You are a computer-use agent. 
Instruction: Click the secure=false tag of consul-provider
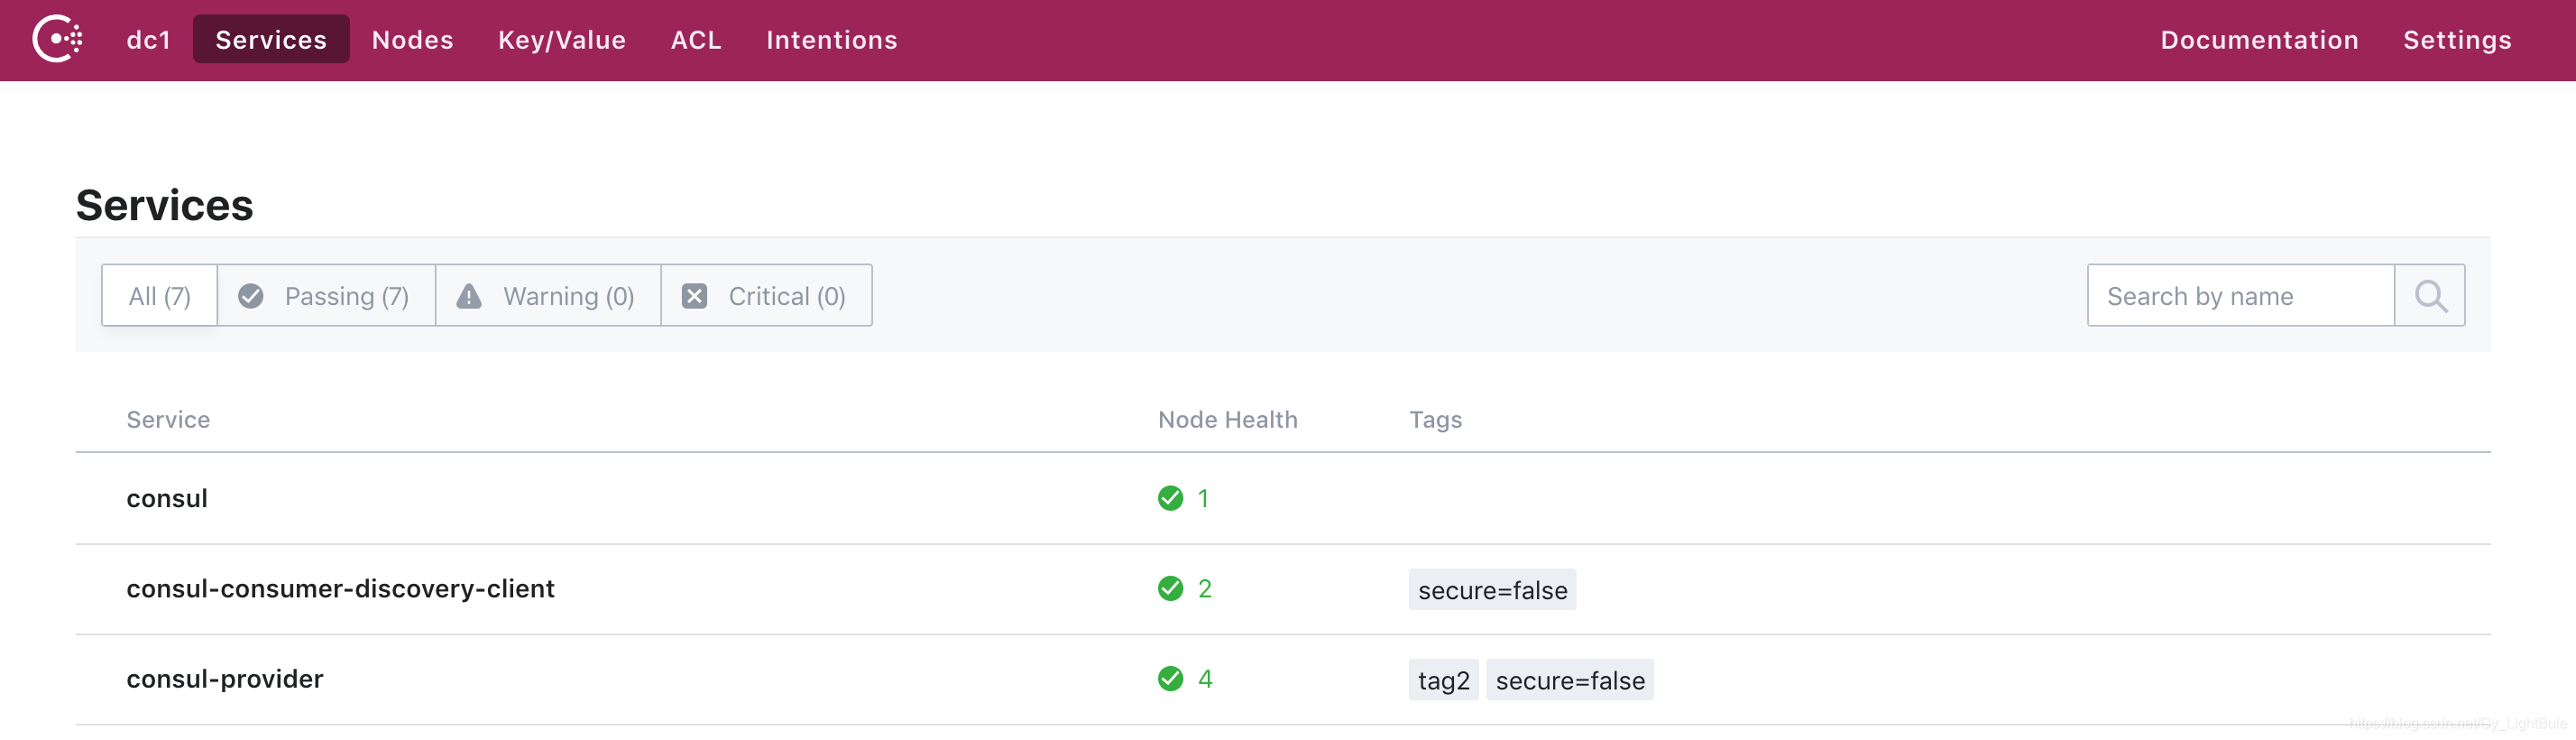(x=1570, y=680)
